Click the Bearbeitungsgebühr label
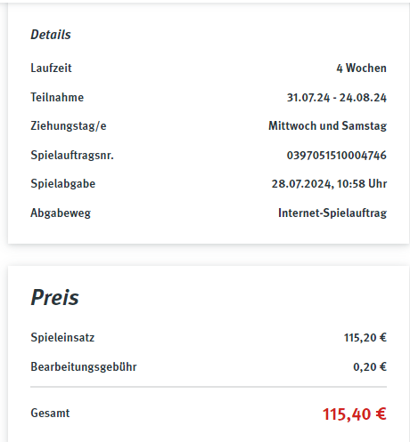 (84, 367)
